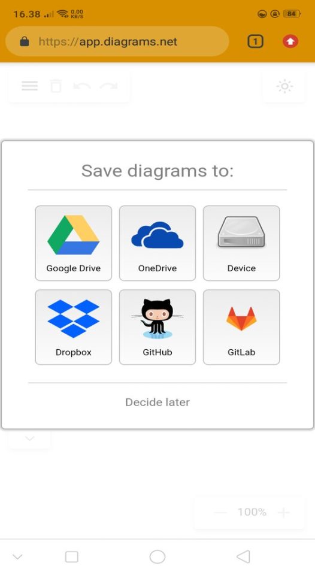Image resolution: width=315 pixels, height=575 pixels.
Task: Select Google Drive as storage
Action: pos(73,243)
